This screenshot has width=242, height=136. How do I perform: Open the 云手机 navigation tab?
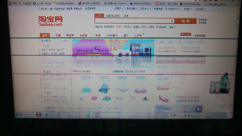138,35
